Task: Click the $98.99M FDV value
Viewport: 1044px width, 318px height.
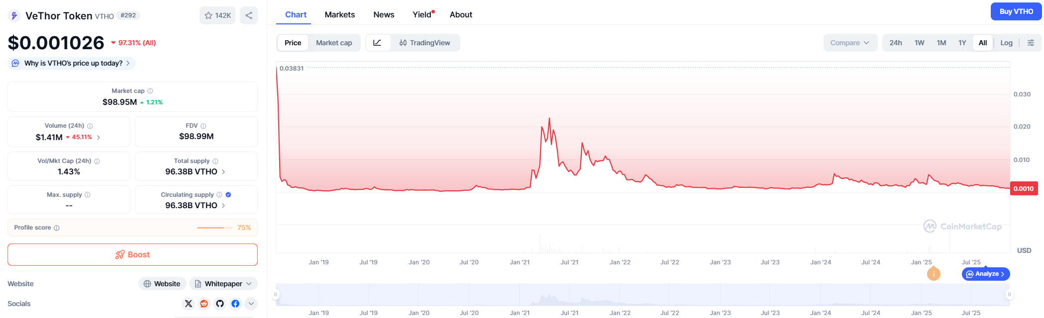Action: click(197, 137)
